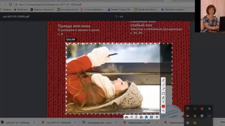
Task: Open the www.upwork.com bookmark
Action: coord(67,9)
